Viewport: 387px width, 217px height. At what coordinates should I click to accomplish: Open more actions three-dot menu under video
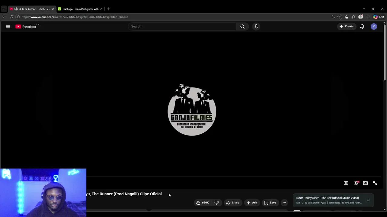(284, 203)
